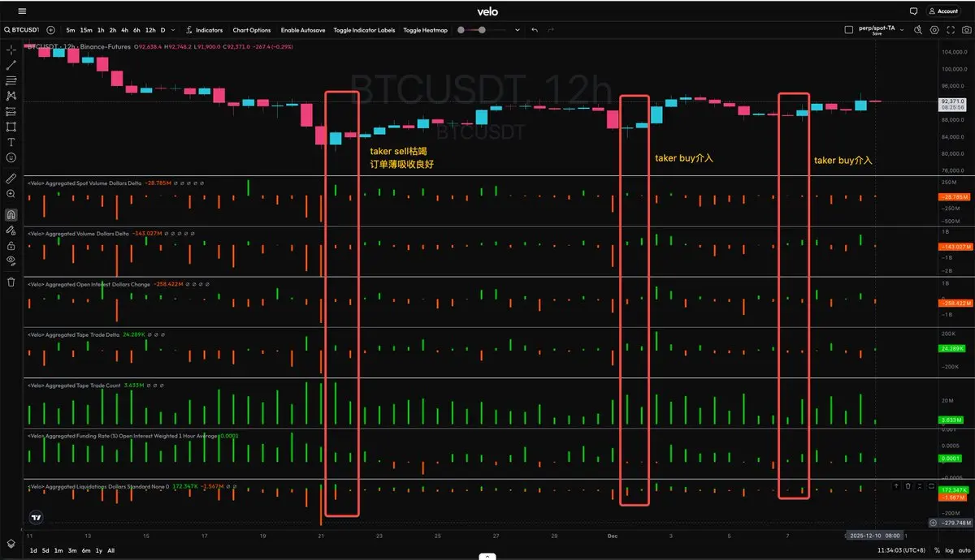Viewport: 975px width, 560px height.
Task: Select the 6h timeframe
Action: tap(136, 30)
